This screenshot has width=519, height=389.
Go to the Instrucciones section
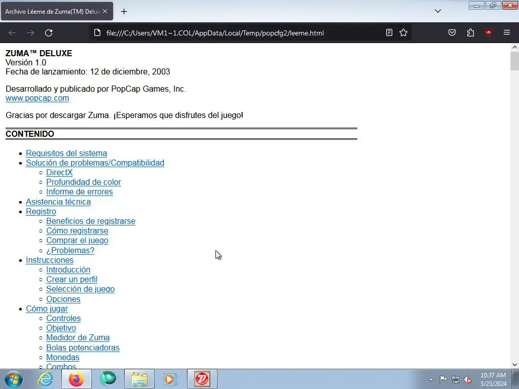pyautogui.click(x=50, y=260)
